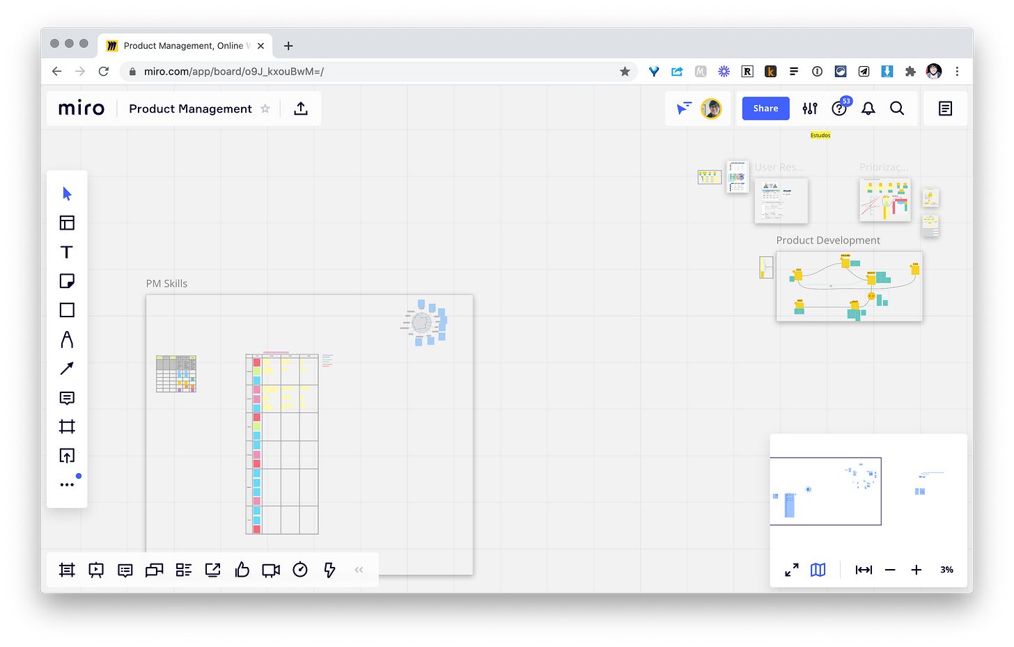Reload the page

(104, 71)
